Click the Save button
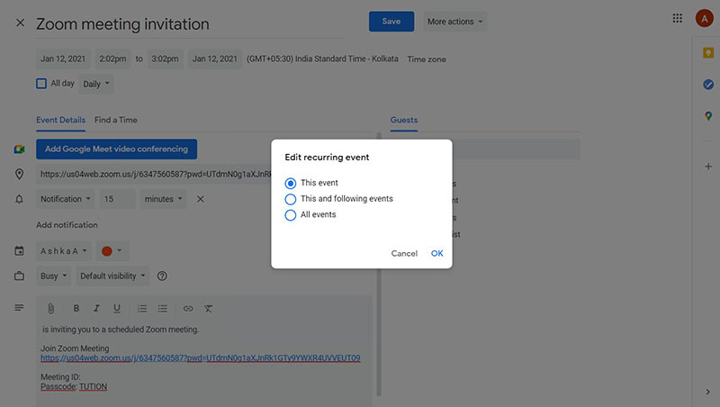The width and height of the screenshot is (720, 407). [391, 22]
